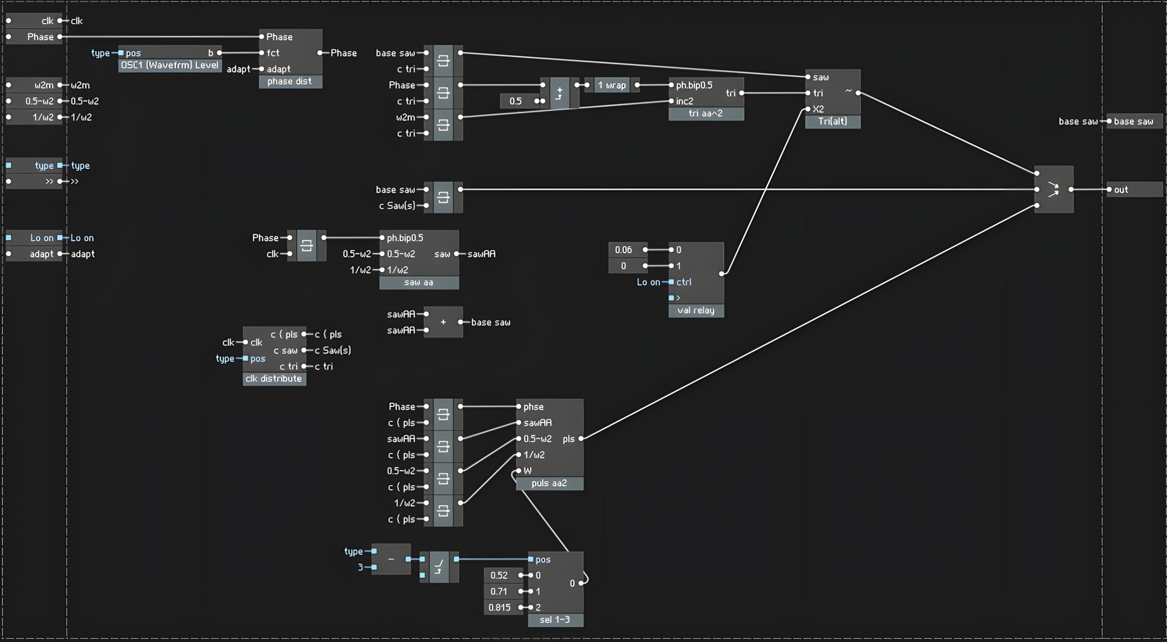The width and height of the screenshot is (1167, 642).
Task: Click the minus icon below the bottom type input
Action: (x=391, y=559)
